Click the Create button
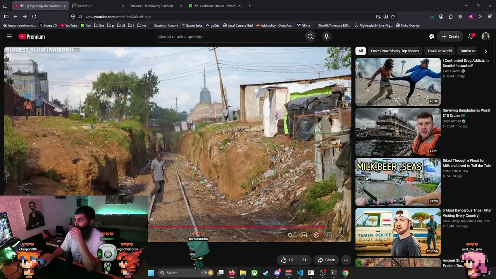 tap(450, 36)
